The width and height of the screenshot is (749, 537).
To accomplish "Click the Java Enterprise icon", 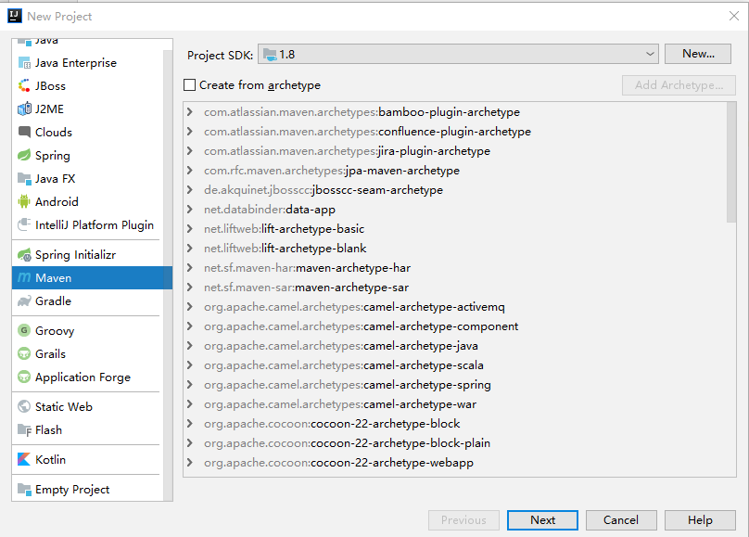I will [24, 62].
